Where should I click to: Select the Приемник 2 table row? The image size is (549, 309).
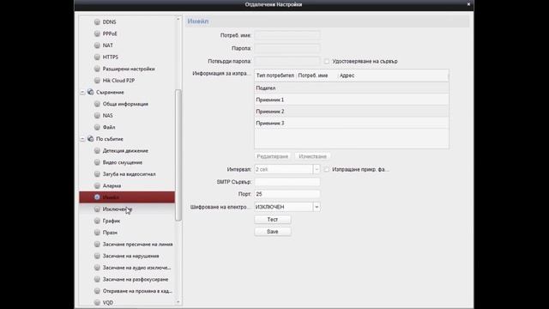click(352, 112)
